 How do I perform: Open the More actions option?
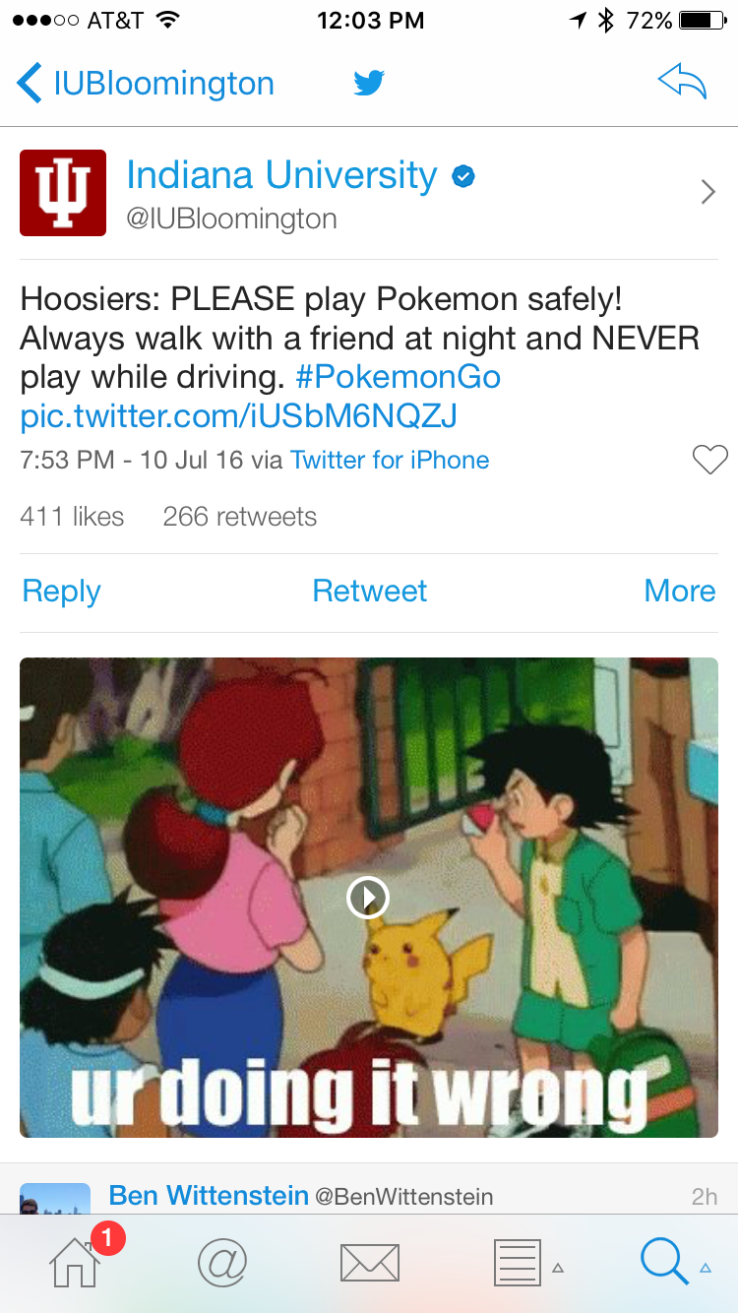click(x=679, y=591)
